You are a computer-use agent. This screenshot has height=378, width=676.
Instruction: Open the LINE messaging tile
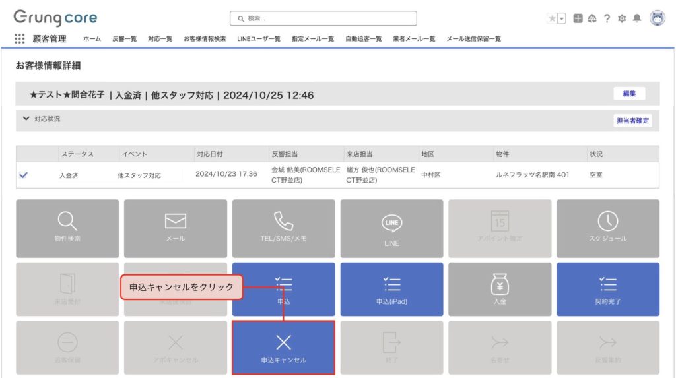click(391, 228)
